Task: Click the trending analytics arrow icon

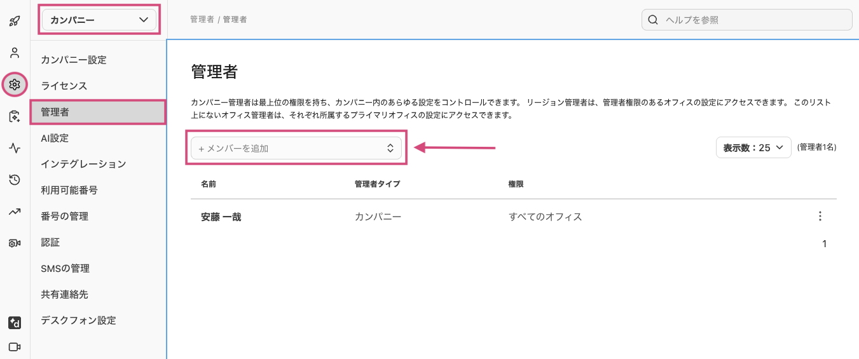Action: pos(15,212)
